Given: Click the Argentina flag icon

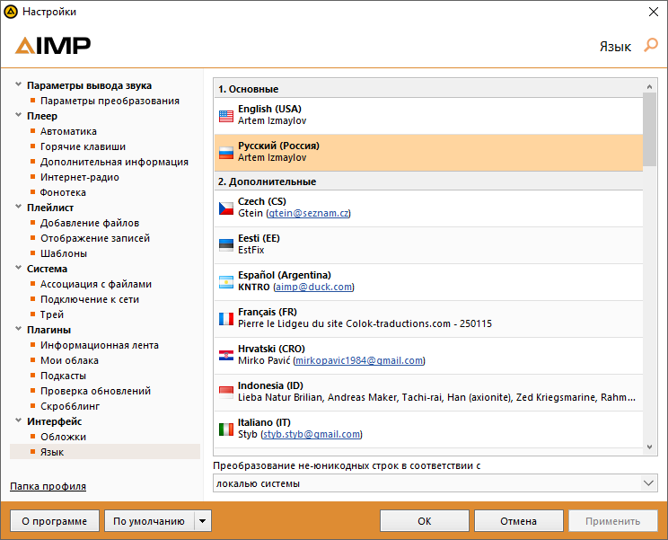Looking at the screenshot, I should [x=226, y=281].
